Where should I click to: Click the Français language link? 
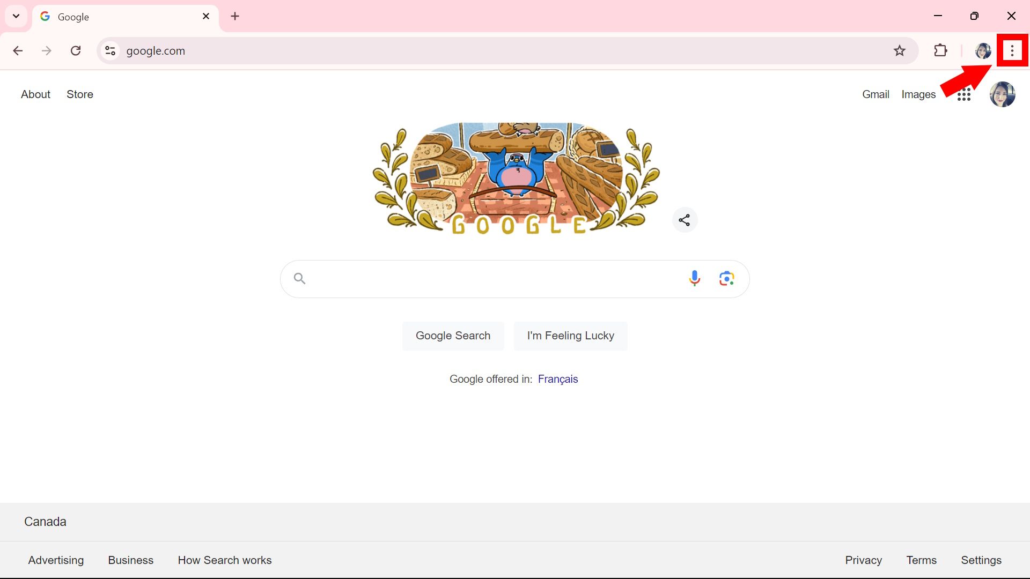tap(558, 379)
